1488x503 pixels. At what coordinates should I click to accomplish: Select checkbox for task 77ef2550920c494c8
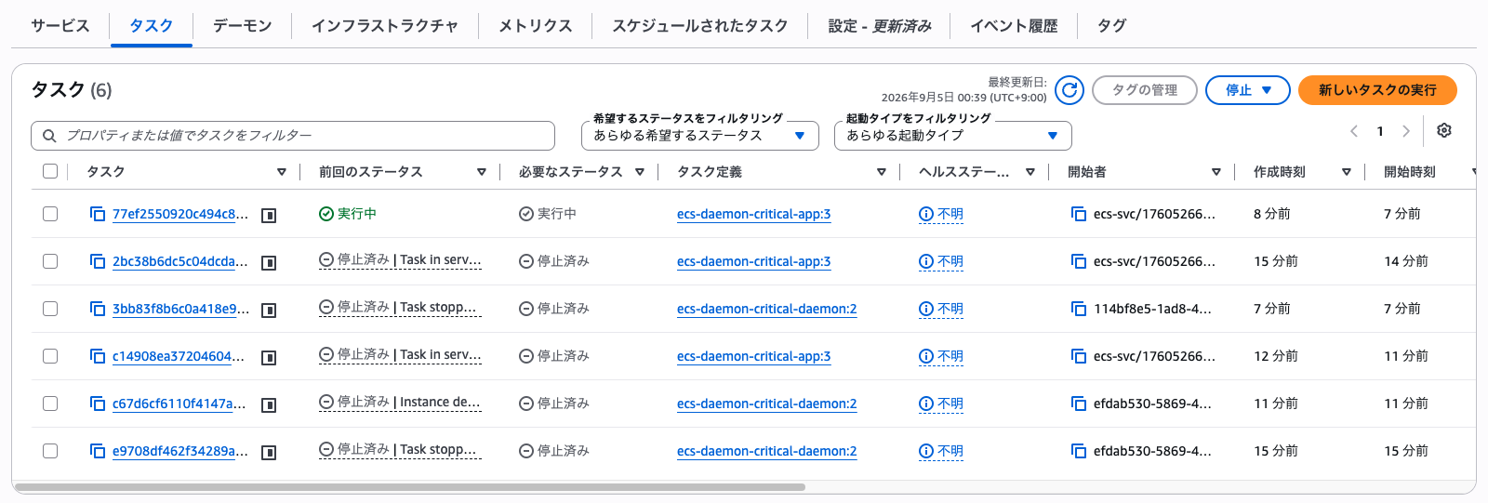tap(50, 214)
